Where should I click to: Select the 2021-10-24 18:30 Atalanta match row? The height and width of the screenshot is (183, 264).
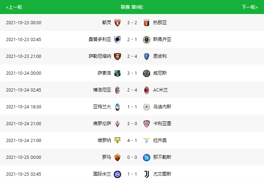click(x=132, y=107)
